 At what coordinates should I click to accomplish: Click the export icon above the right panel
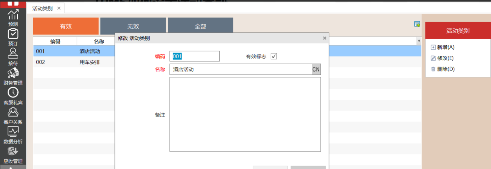[x=417, y=24]
